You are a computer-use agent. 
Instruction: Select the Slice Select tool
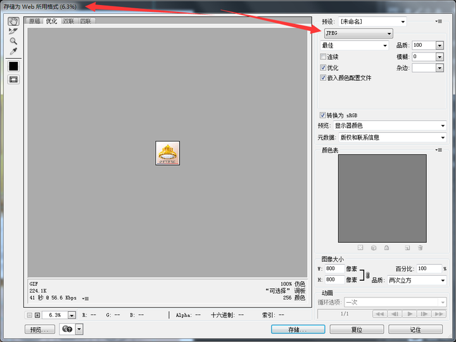click(x=13, y=31)
